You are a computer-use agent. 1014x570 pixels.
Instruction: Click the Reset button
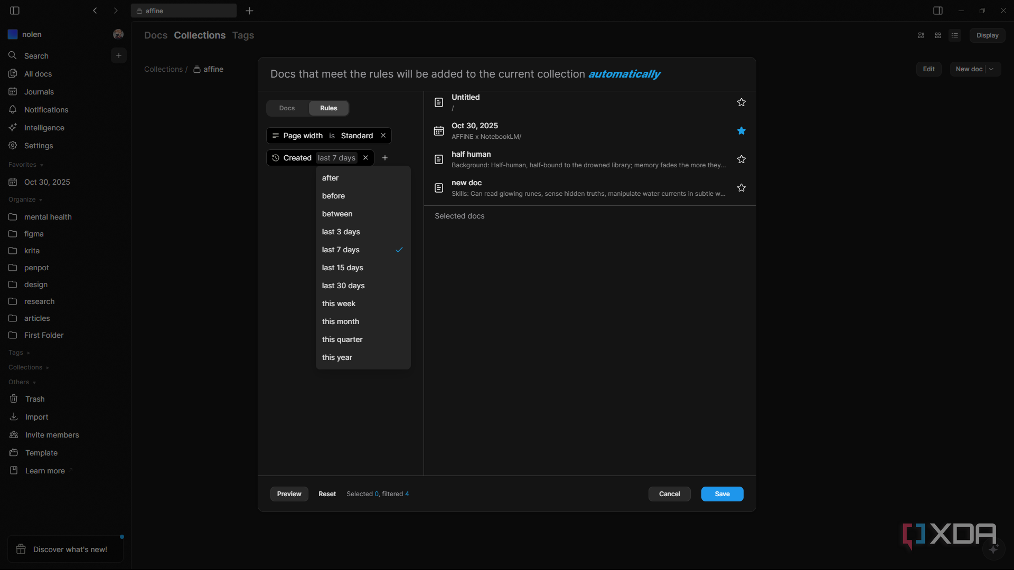(x=327, y=494)
